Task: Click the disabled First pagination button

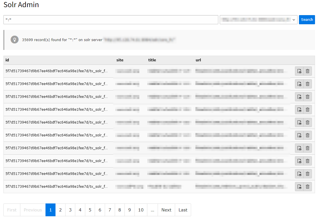Action: tap(12, 210)
